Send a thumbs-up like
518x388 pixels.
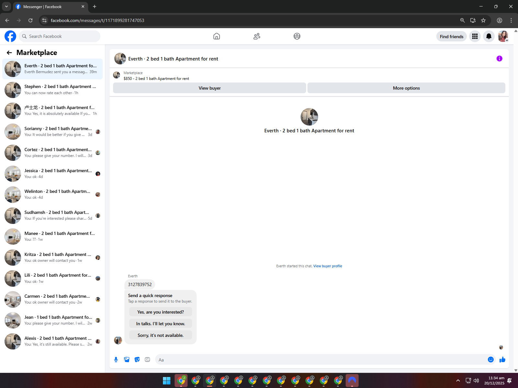[x=502, y=360]
